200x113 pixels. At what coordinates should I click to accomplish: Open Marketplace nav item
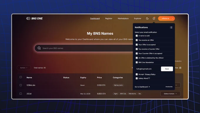point(123,18)
